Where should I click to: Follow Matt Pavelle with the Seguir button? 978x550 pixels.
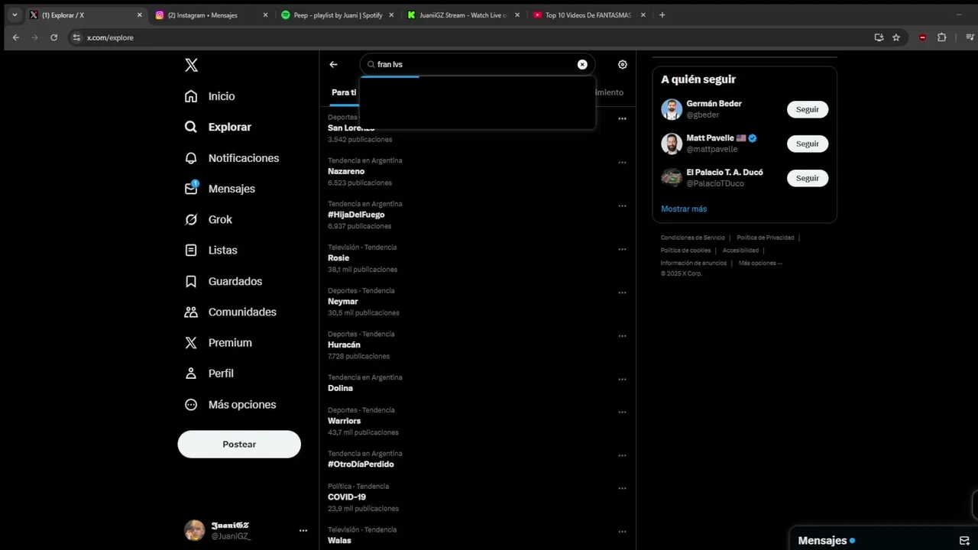(x=808, y=144)
